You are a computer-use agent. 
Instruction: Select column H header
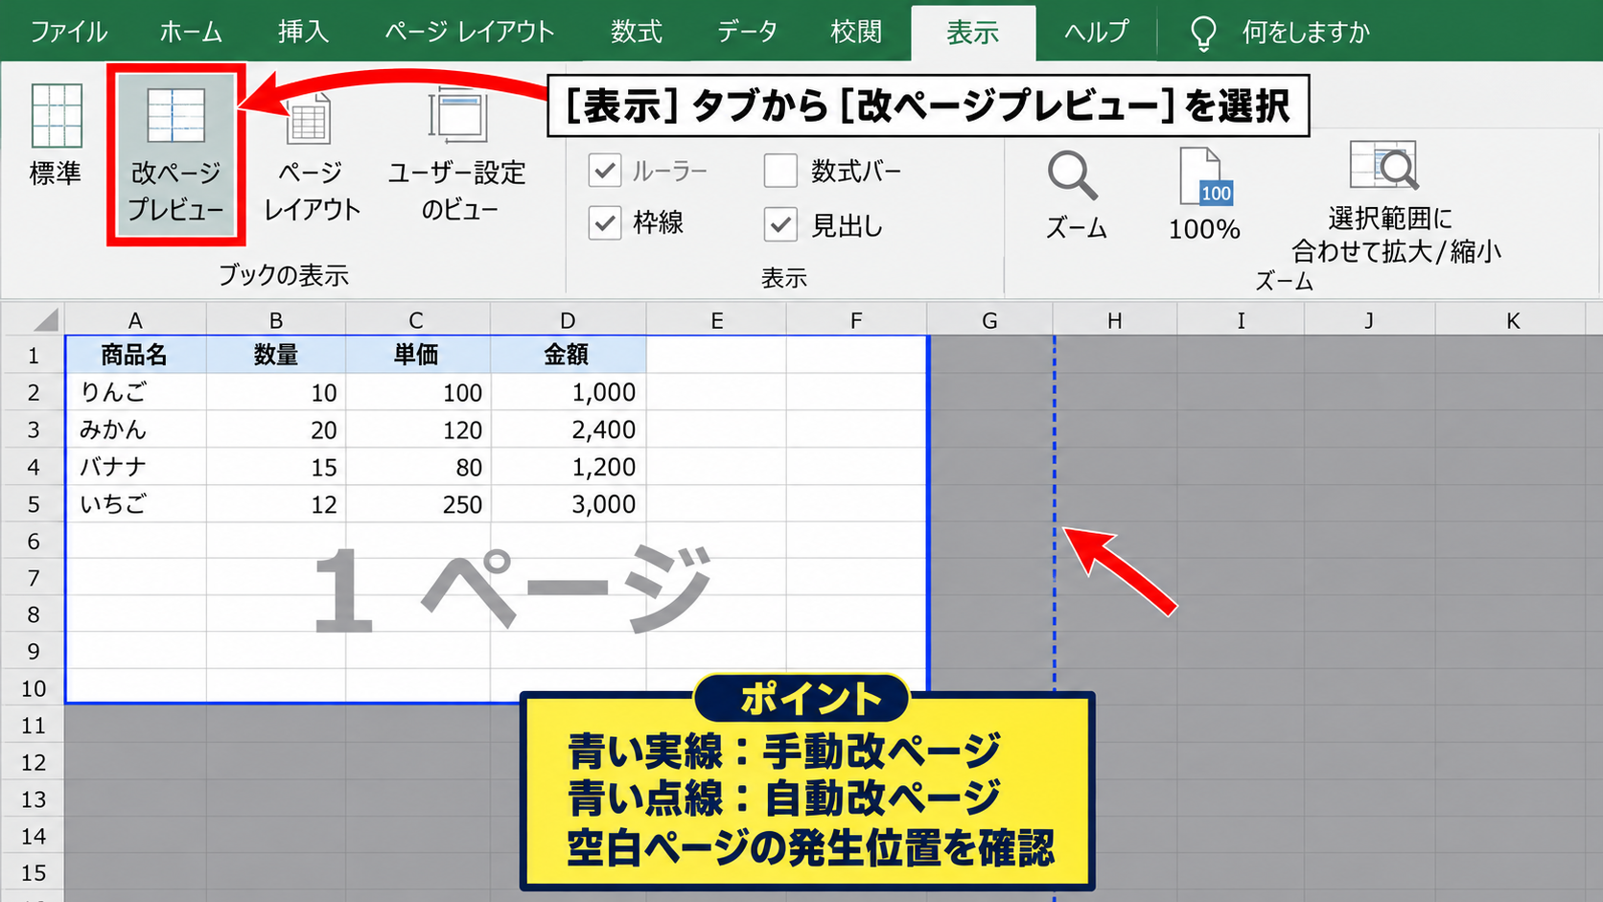click(1115, 320)
